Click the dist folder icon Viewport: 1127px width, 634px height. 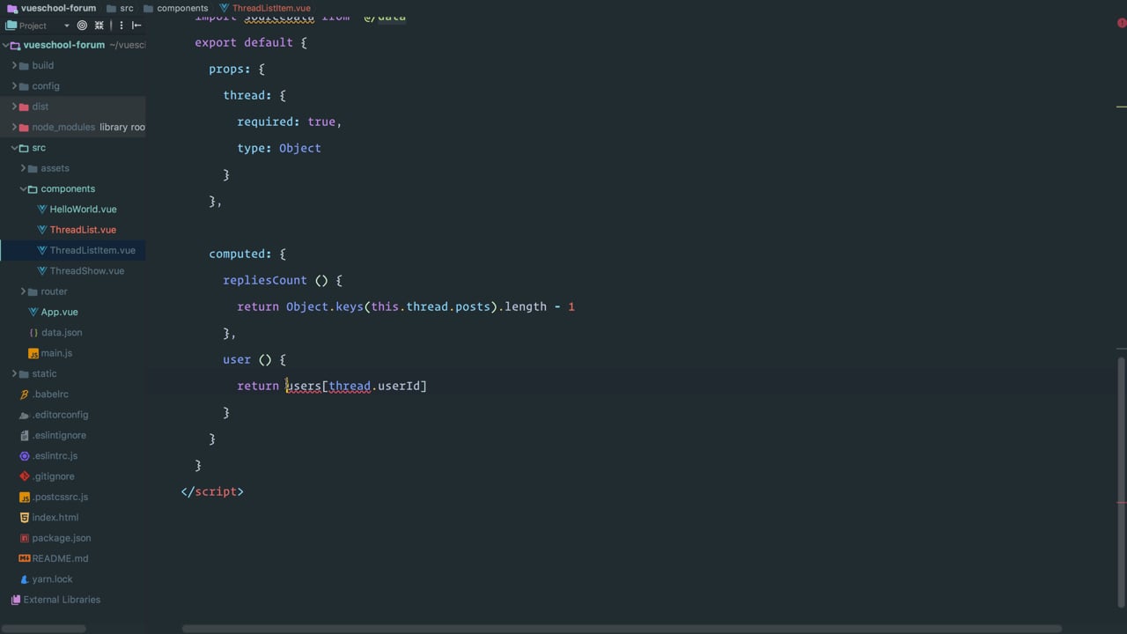click(x=24, y=107)
